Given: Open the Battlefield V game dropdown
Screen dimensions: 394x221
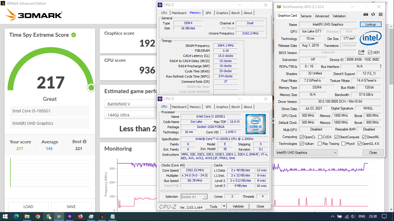Looking at the screenshot, I should [x=131, y=104].
